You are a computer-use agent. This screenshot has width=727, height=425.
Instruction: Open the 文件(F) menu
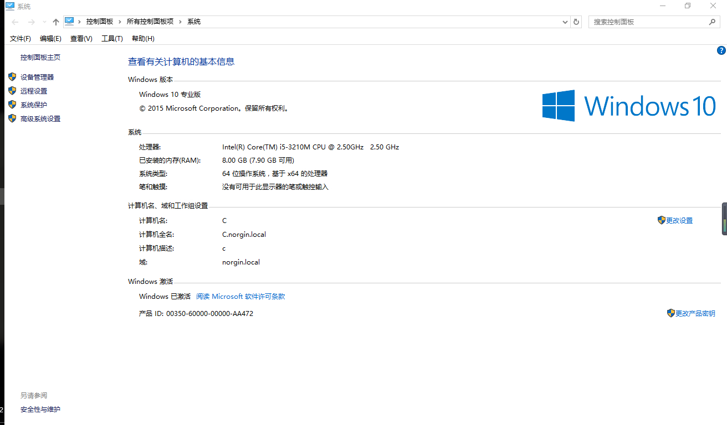click(21, 38)
